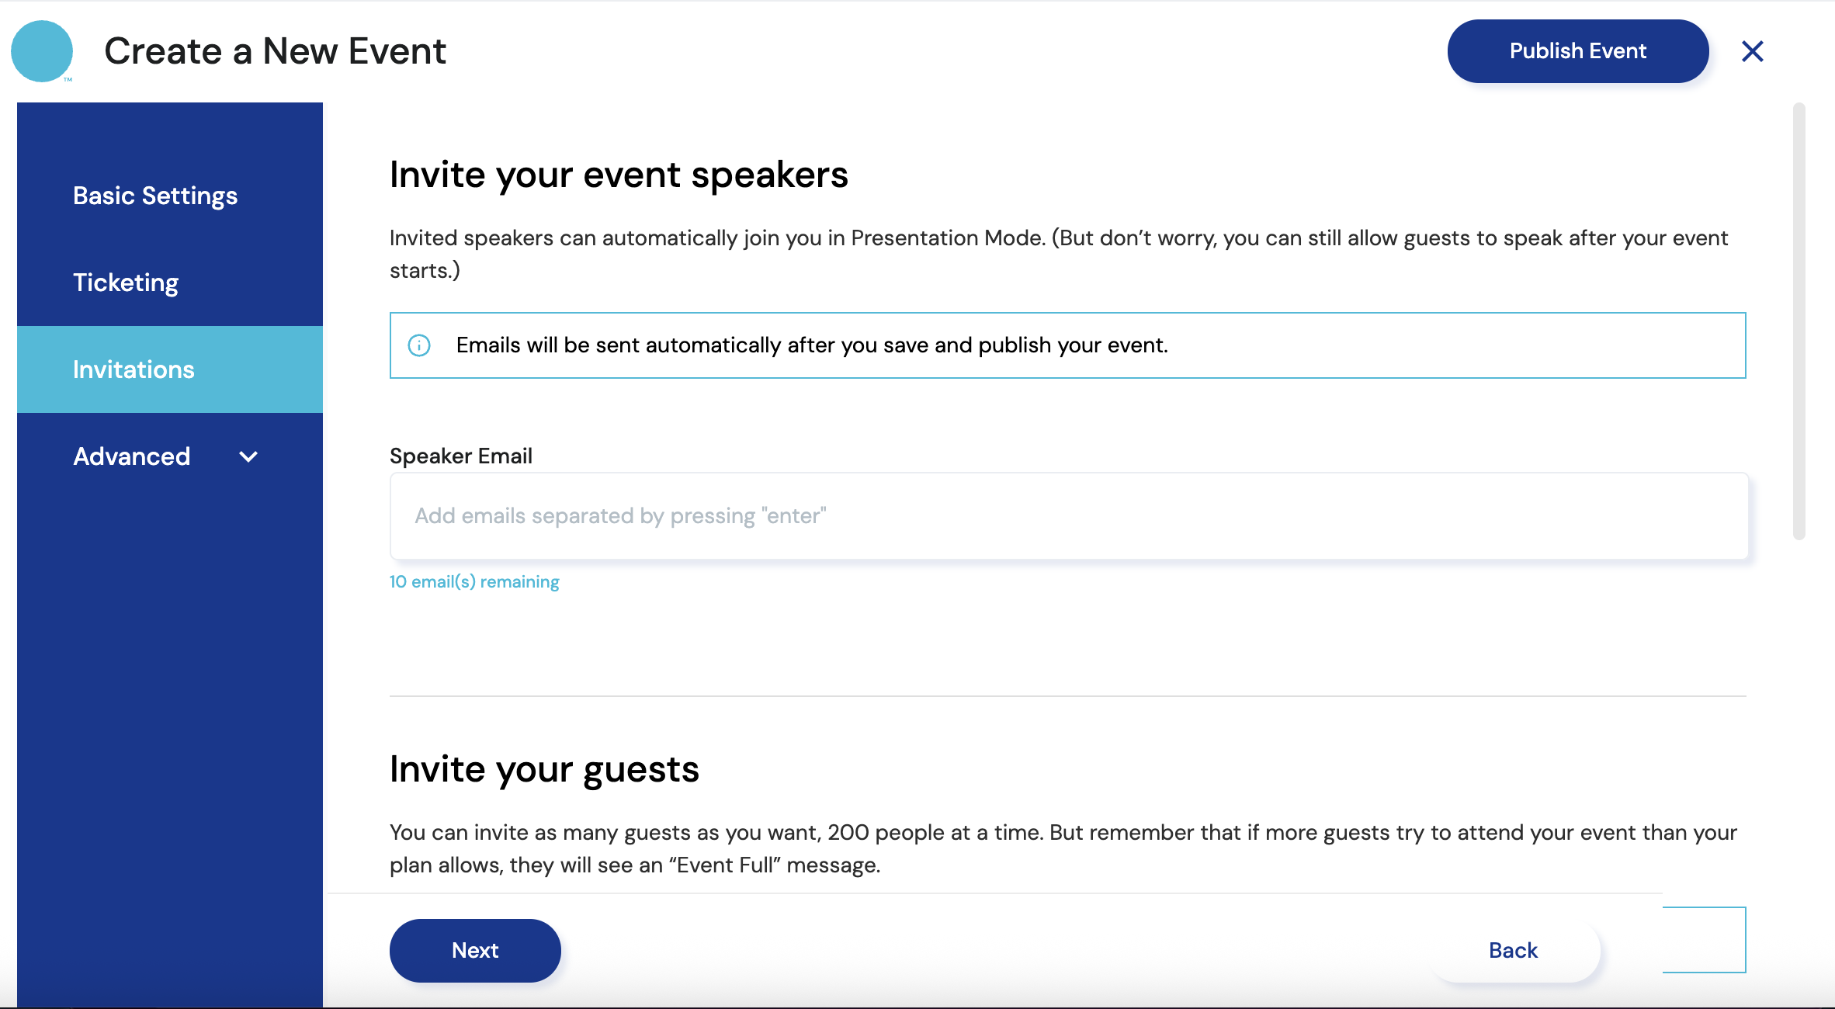
Task: Select the Invitations sidebar item
Action: click(x=134, y=369)
